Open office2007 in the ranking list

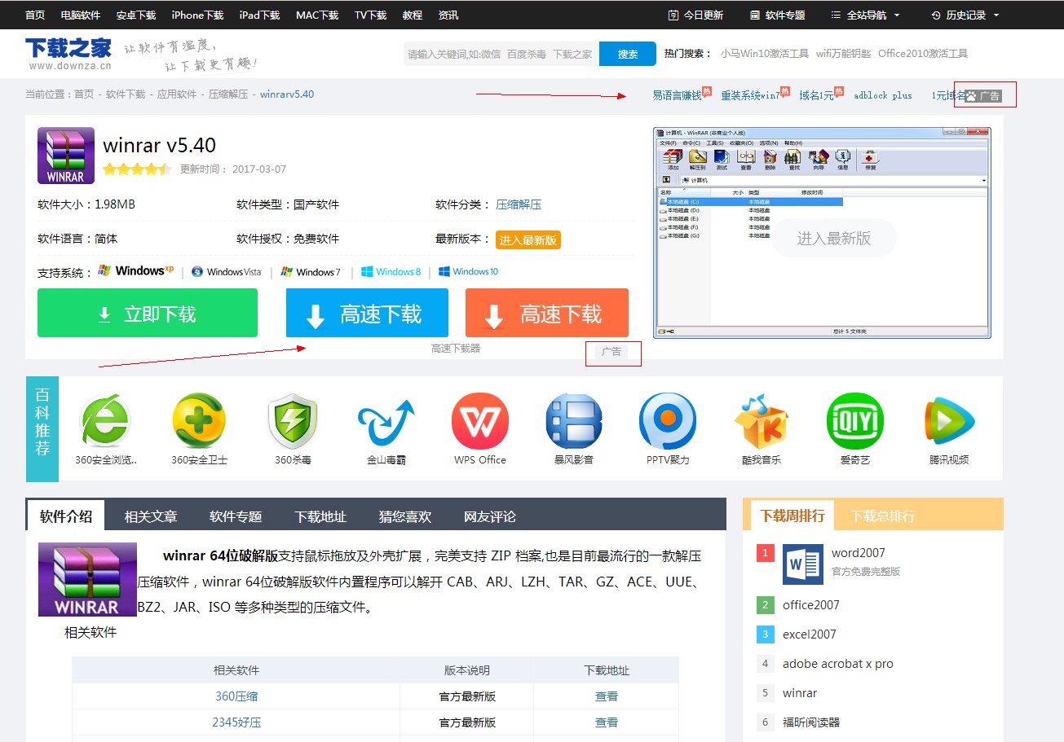click(x=810, y=605)
